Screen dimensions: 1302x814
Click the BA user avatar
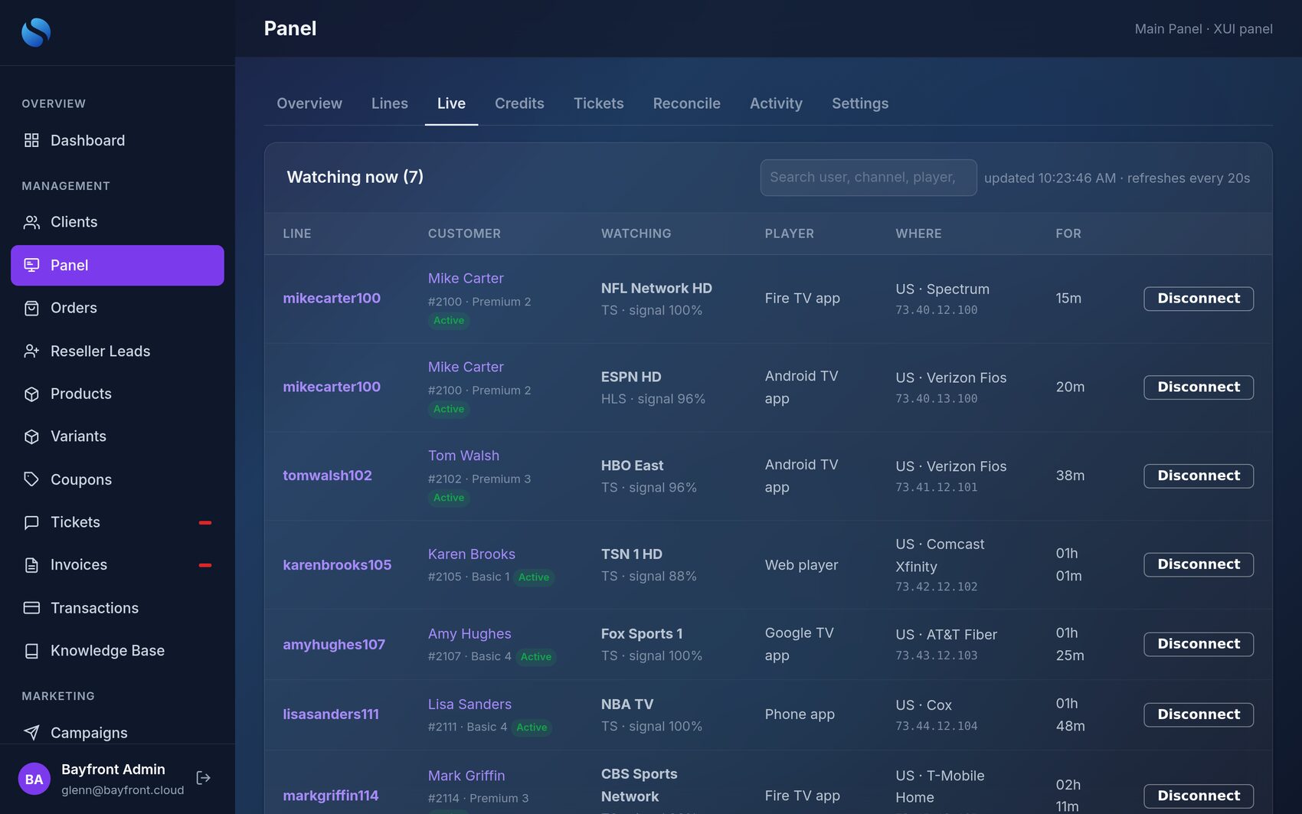pos(34,779)
